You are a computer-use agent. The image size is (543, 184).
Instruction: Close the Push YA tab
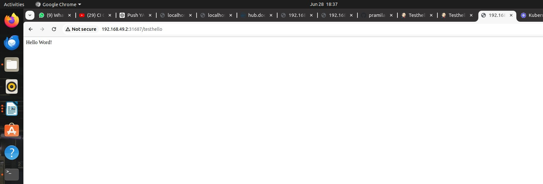(x=150, y=15)
